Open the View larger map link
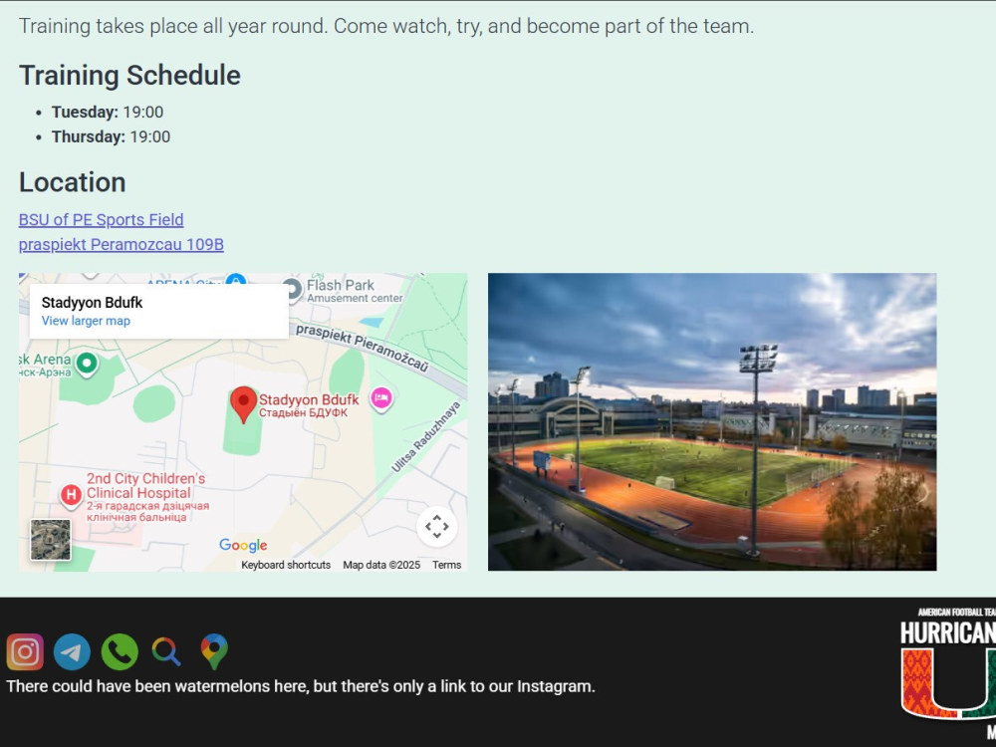 [86, 321]
